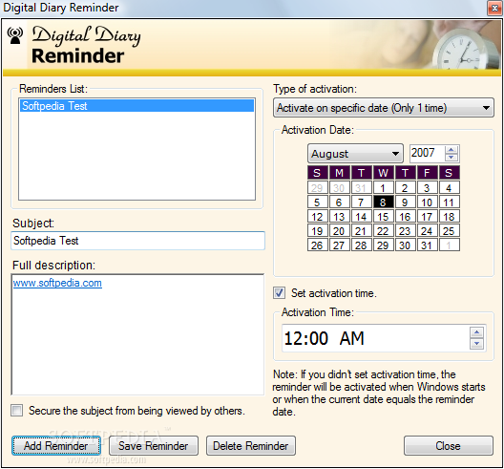Select August 31 on the calendar
This screenshot has height=469, width=504.
pos(427,245)
